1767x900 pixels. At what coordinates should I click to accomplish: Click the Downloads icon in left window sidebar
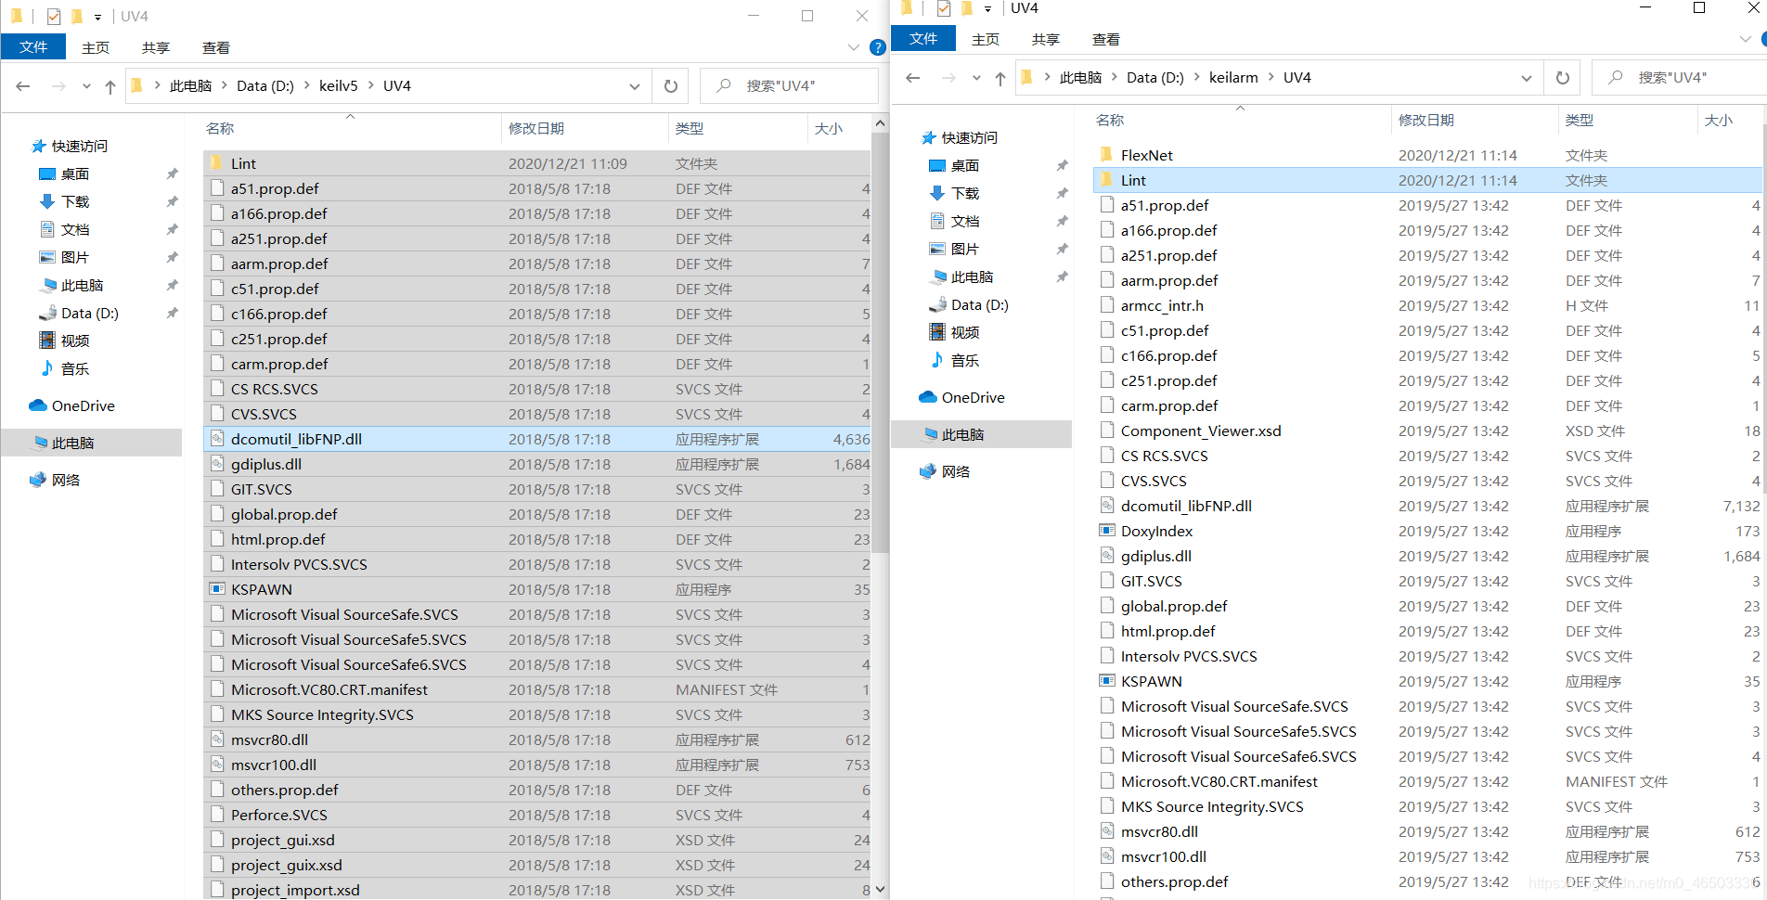tap(47, 201)
